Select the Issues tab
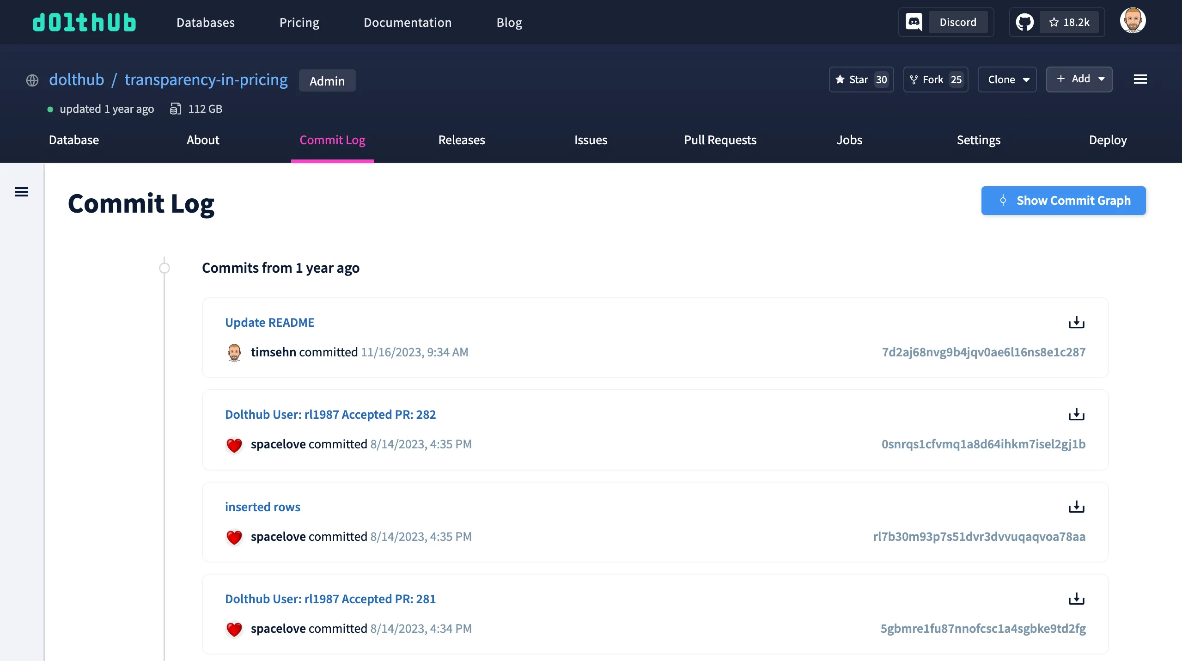Screen dimensions: 1182x661 [x=591, y=140]
